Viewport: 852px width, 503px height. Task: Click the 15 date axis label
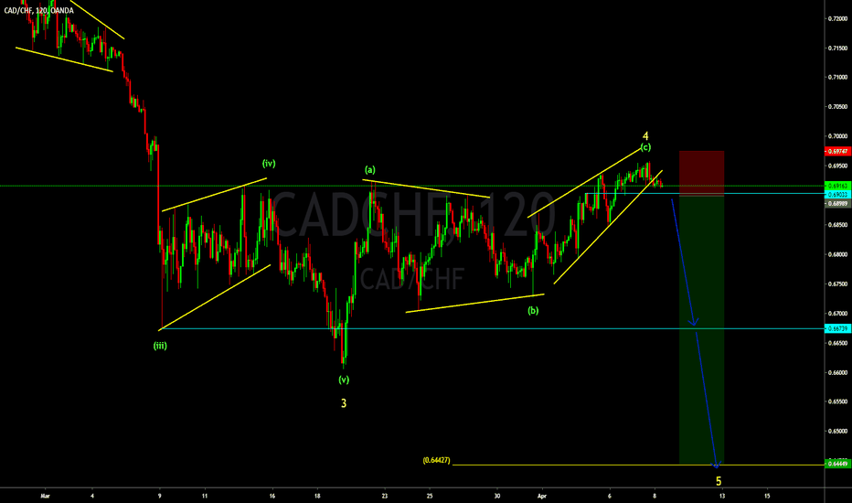[767, 496]
